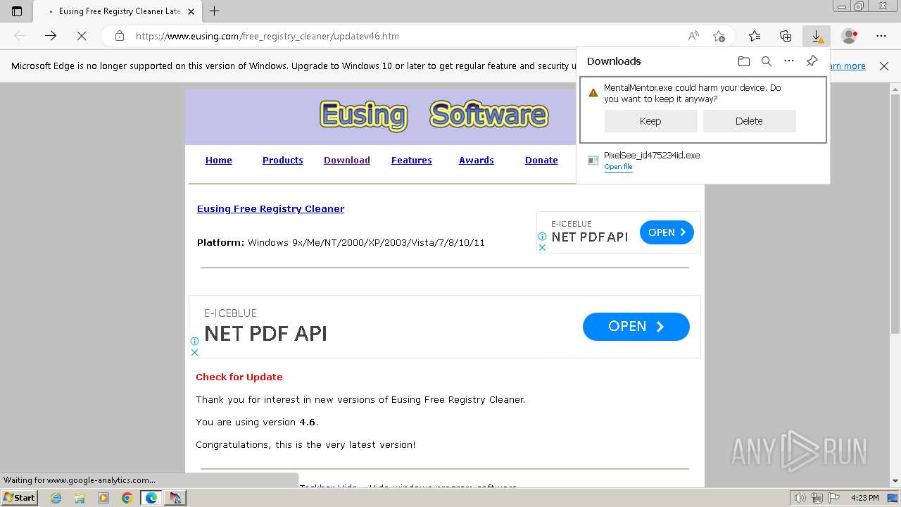Viewport: 901px width, 507px height.
Task: Open more options in Downloads panel
Action: [x=789, y=61]
